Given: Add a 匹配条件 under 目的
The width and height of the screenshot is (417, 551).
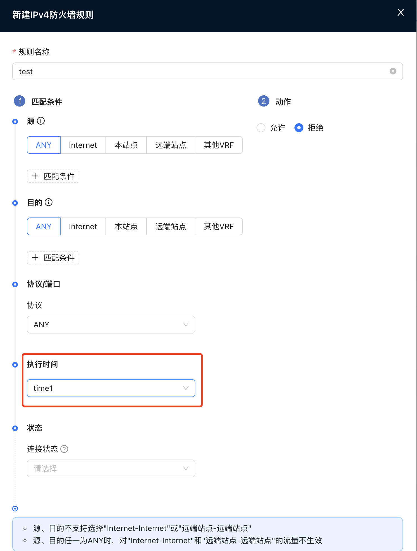Looking at the screenshot, I should coord(53,258).
